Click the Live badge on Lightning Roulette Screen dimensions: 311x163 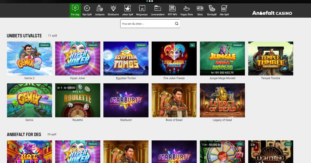tap(288, 144)
